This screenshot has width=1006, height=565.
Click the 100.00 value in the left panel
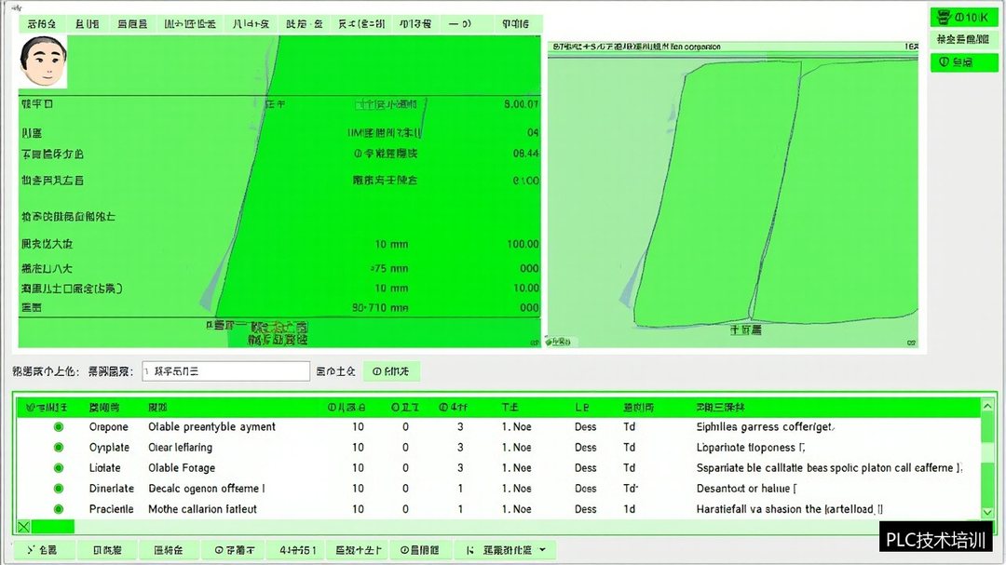tap(523, 245)
